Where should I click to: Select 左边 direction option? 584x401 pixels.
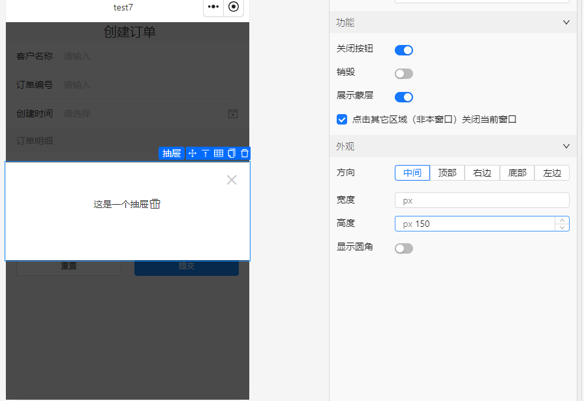(552, 173)
